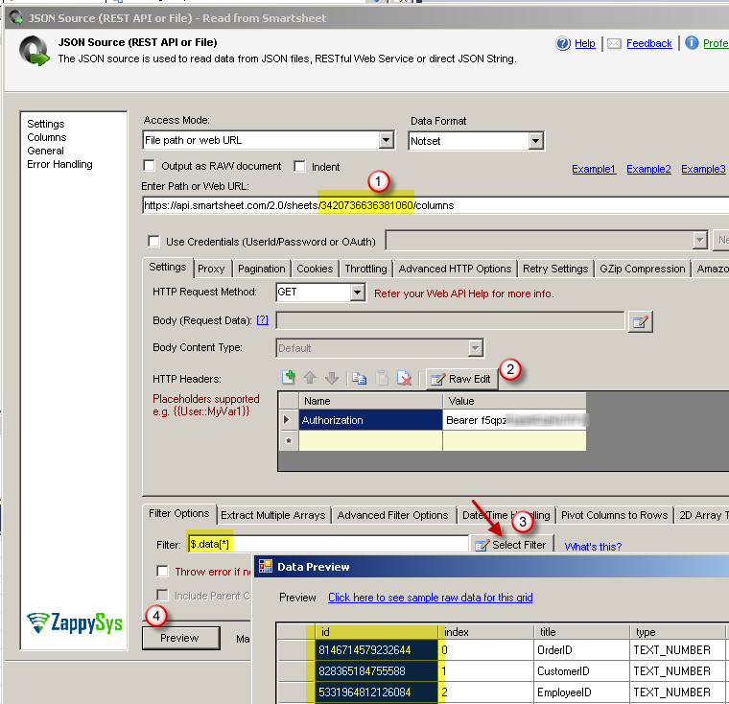
Task: Click the Path or Web URL field
Action: (435, 205)
